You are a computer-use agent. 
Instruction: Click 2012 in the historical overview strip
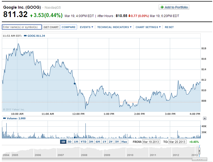[176, 155]
